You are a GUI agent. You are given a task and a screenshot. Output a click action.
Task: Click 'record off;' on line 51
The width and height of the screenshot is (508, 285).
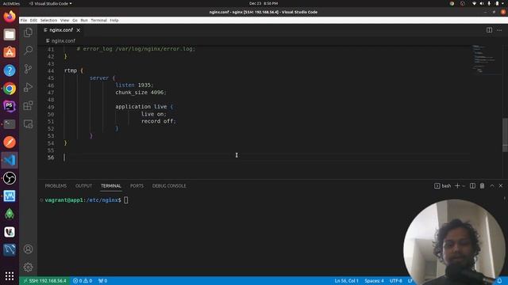pyautogui.click(x=159, y=121)
